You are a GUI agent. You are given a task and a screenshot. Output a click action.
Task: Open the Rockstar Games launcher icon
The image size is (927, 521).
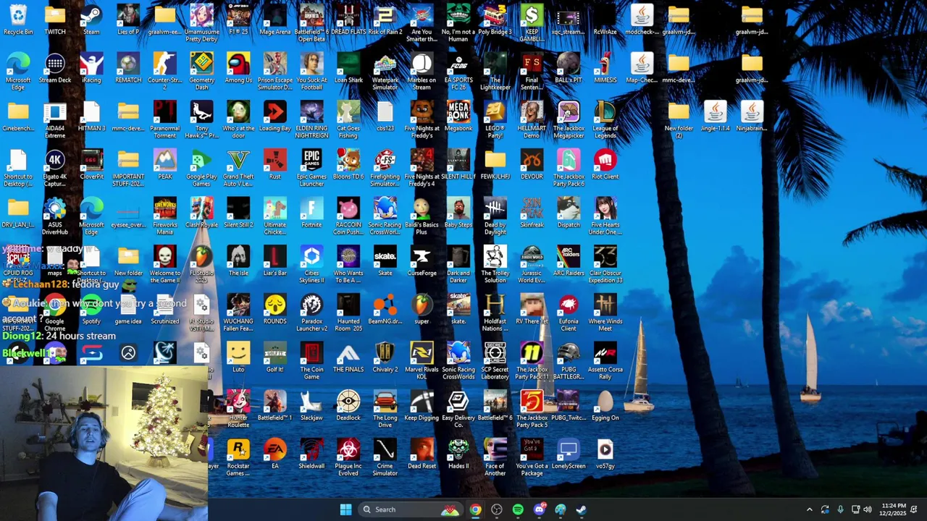[238, 457]
